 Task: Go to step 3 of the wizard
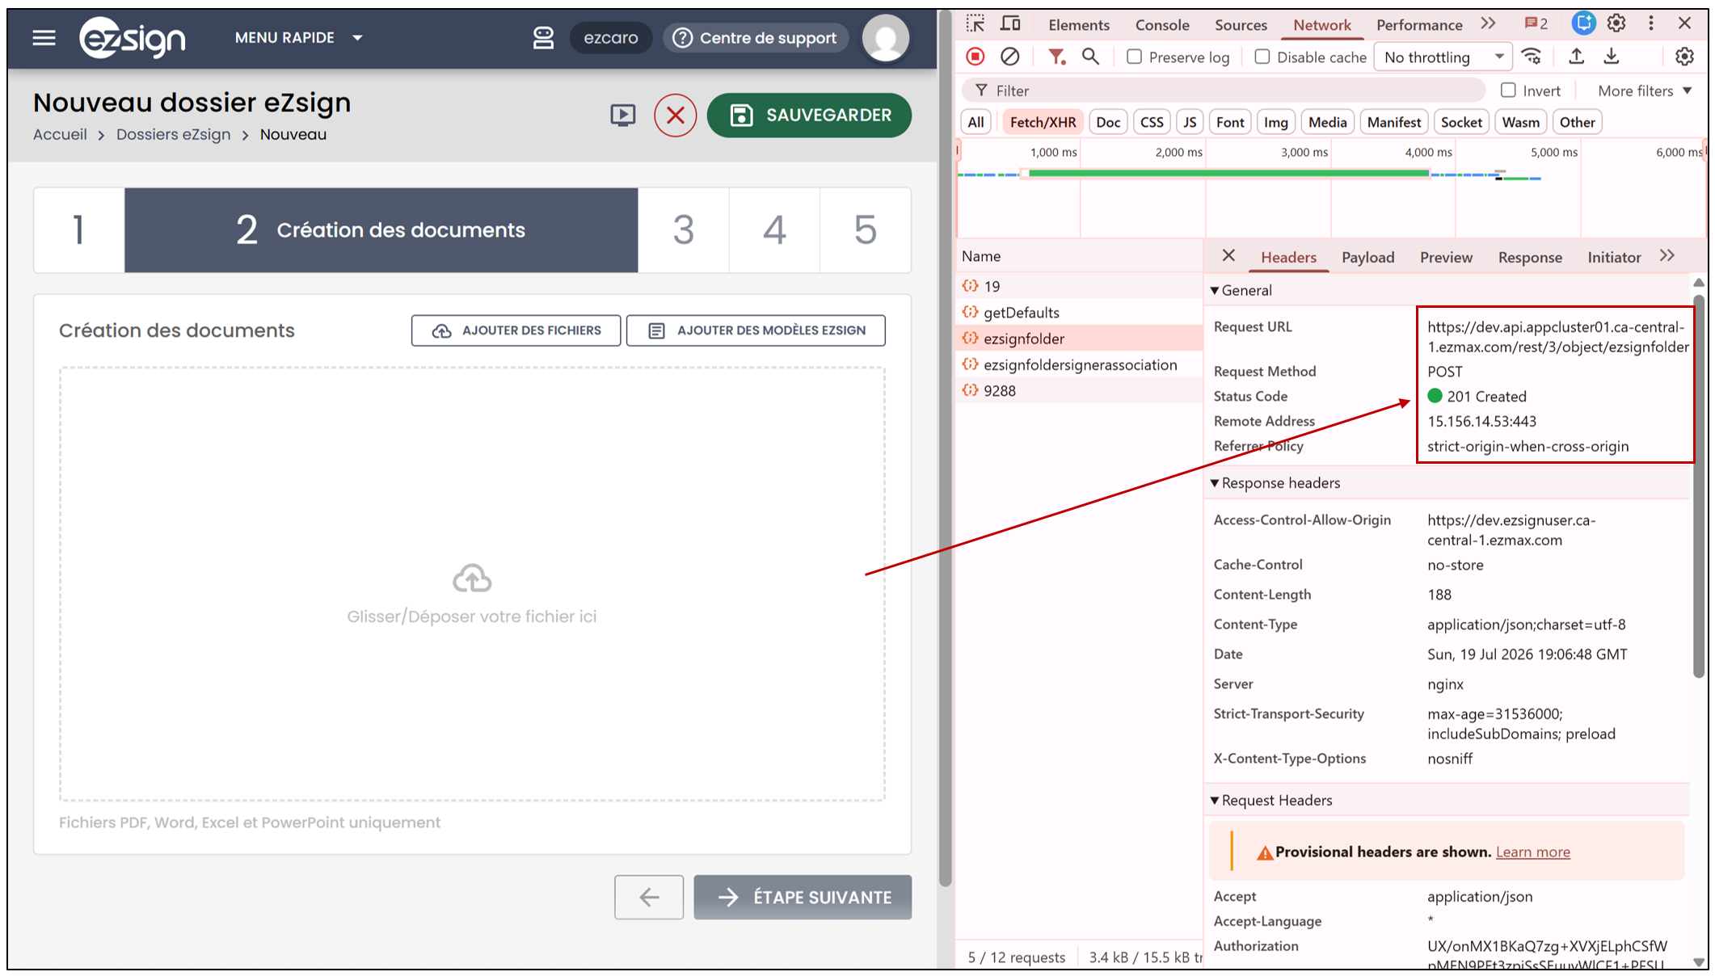coord(684,230)
